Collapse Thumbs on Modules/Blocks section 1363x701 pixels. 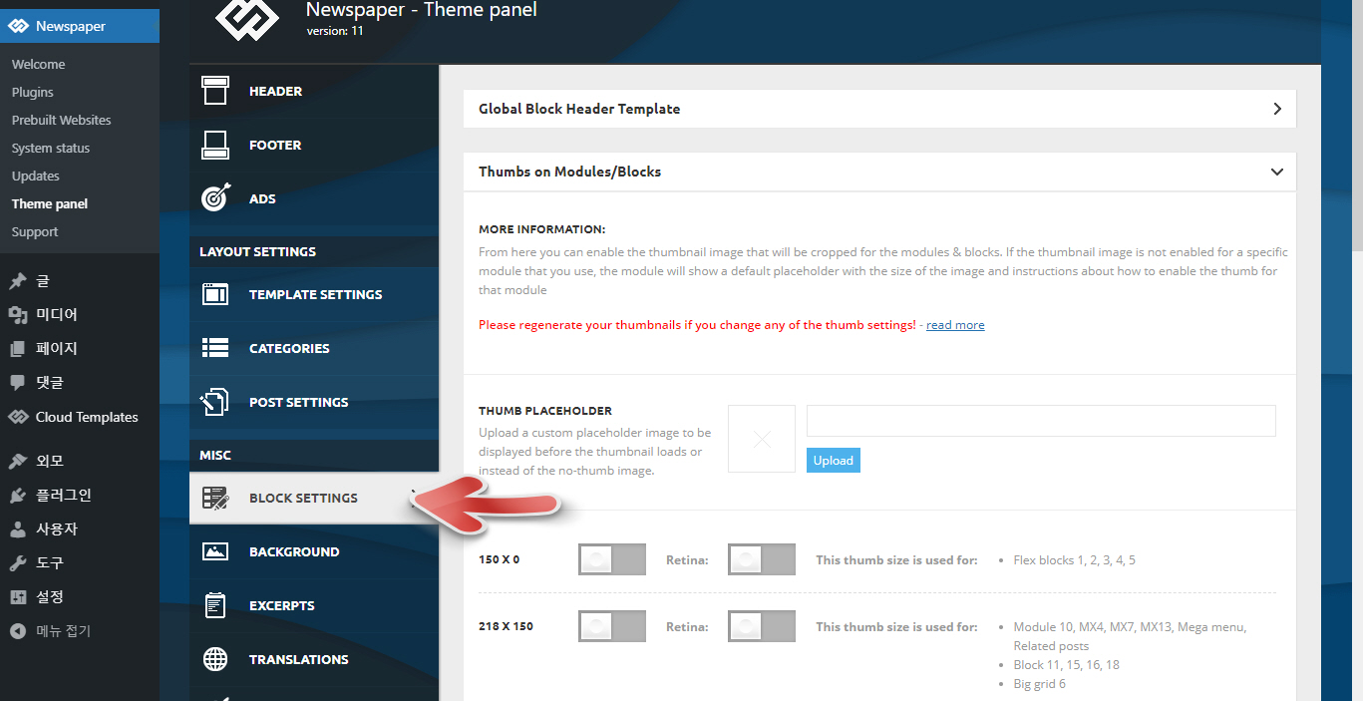coord(879,172)
